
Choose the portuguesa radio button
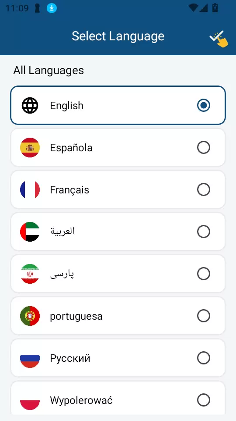click(x=204, y=316)
